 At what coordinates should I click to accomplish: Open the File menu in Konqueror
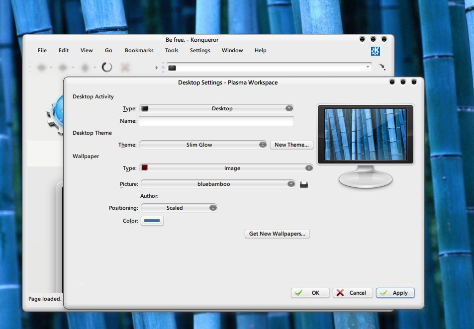[42, 51]
